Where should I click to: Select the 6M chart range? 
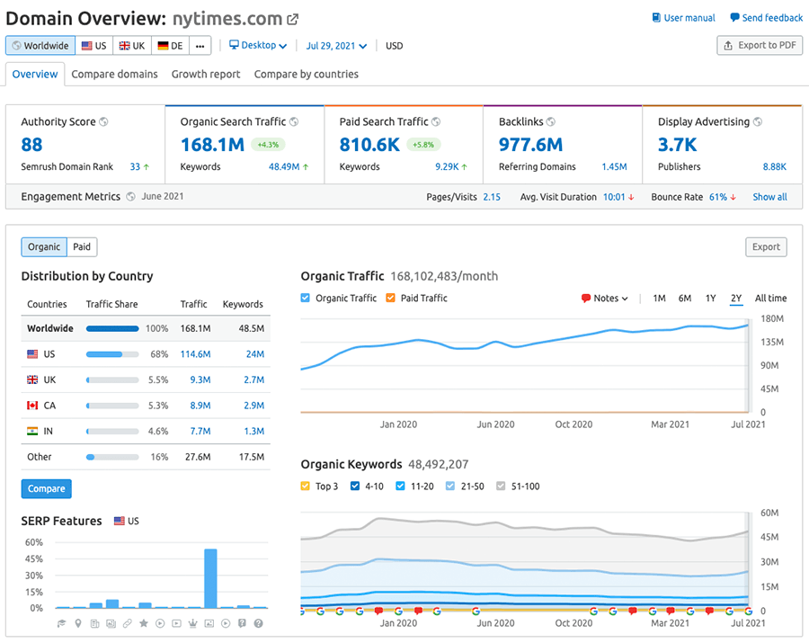point(685,299)
